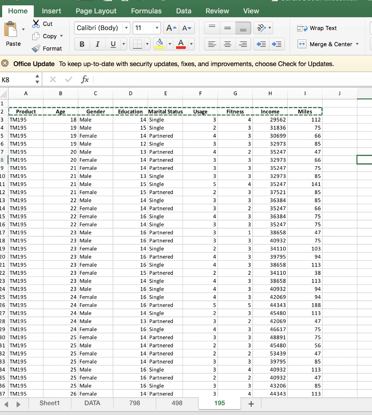
Task: Open the Page Layout ribbon tab
Action: [x=96, y=11]
